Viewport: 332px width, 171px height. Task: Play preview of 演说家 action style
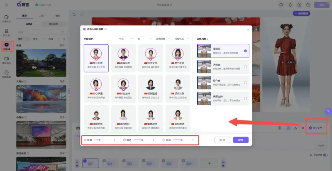click(204, 51)
